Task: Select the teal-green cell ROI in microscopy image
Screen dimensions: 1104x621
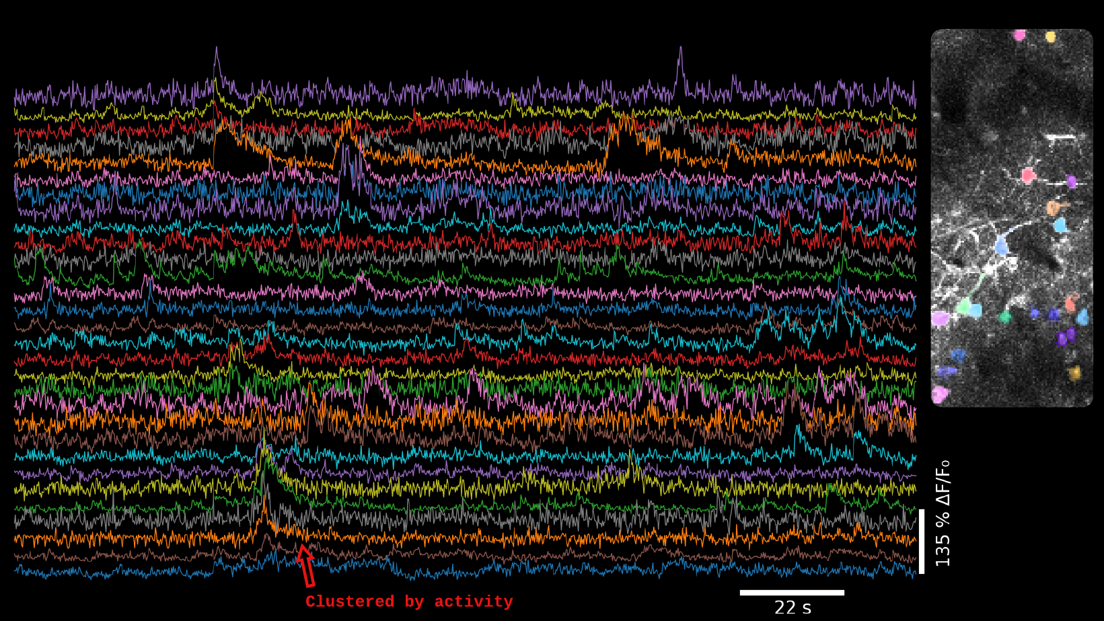Action: [x=1005, y=316]
